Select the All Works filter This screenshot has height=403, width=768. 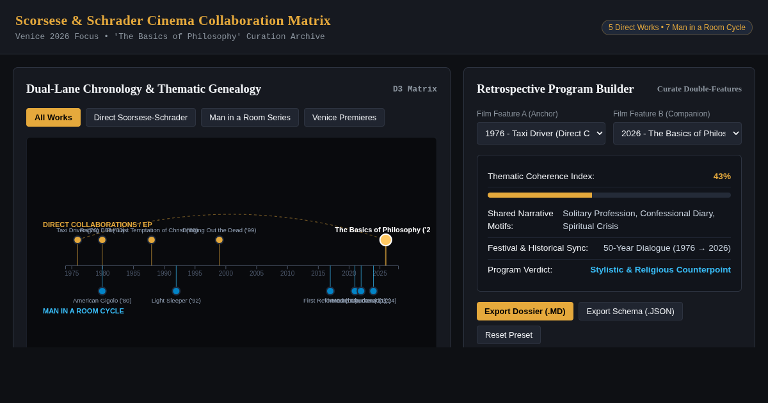[53, 117]
